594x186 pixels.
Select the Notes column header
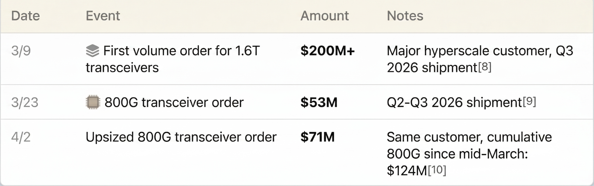click(405, 16)
